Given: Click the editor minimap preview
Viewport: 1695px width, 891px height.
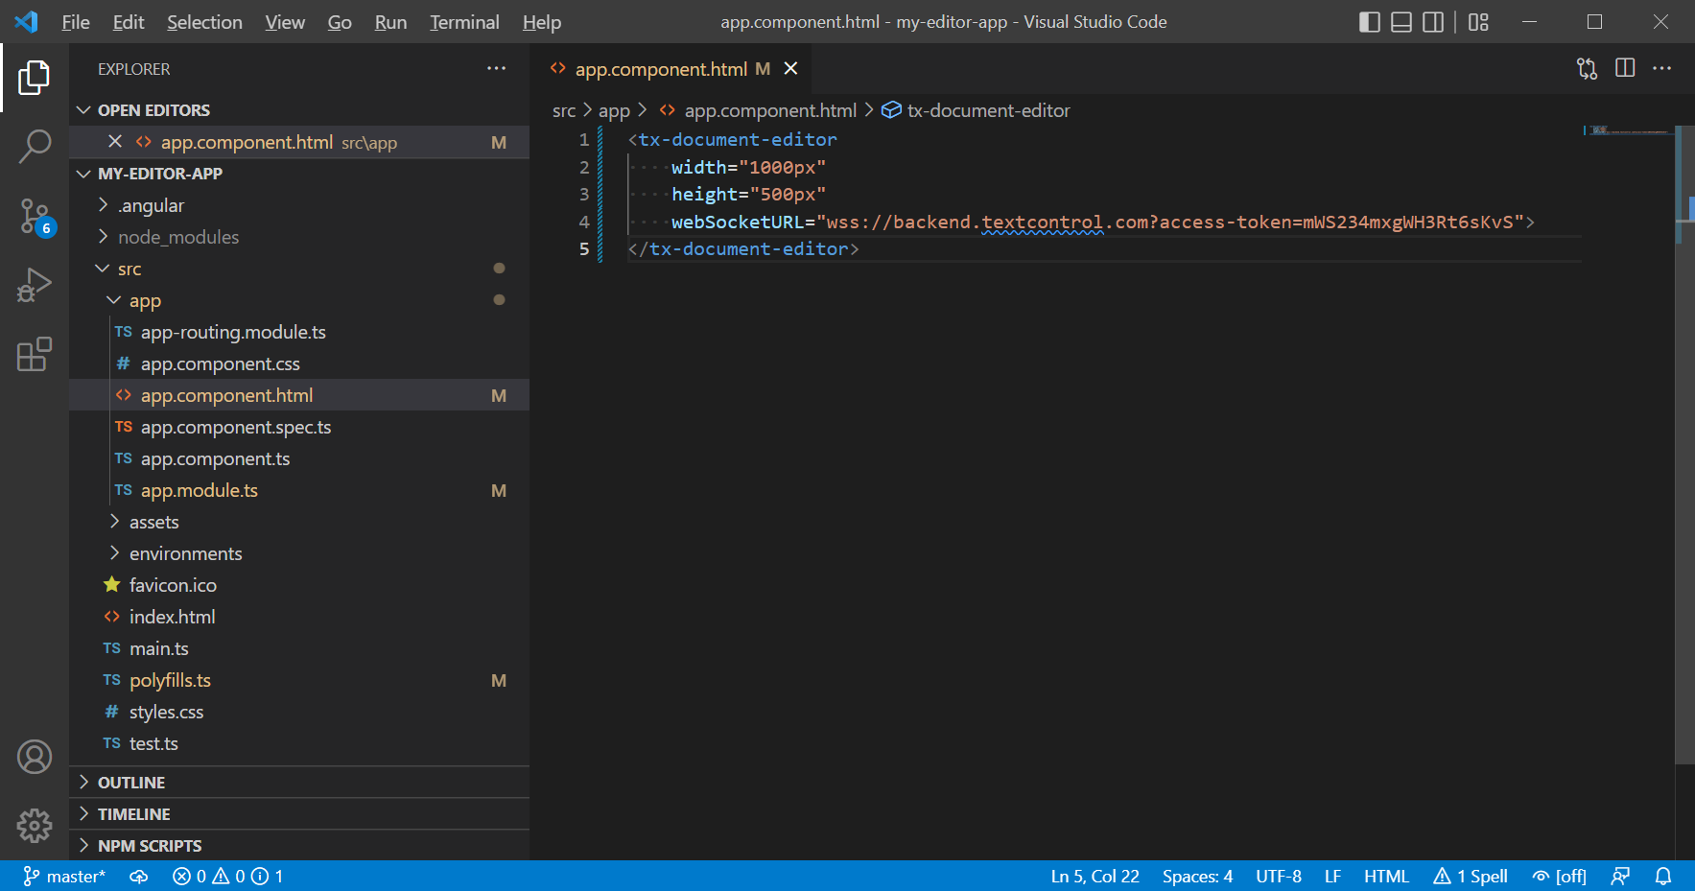Looking at the screenshot, I should [1627, 130].
